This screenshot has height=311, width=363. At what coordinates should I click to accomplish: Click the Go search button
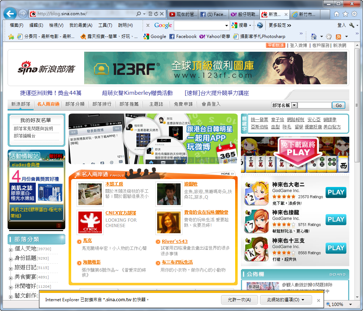click(x=339, y=105)
